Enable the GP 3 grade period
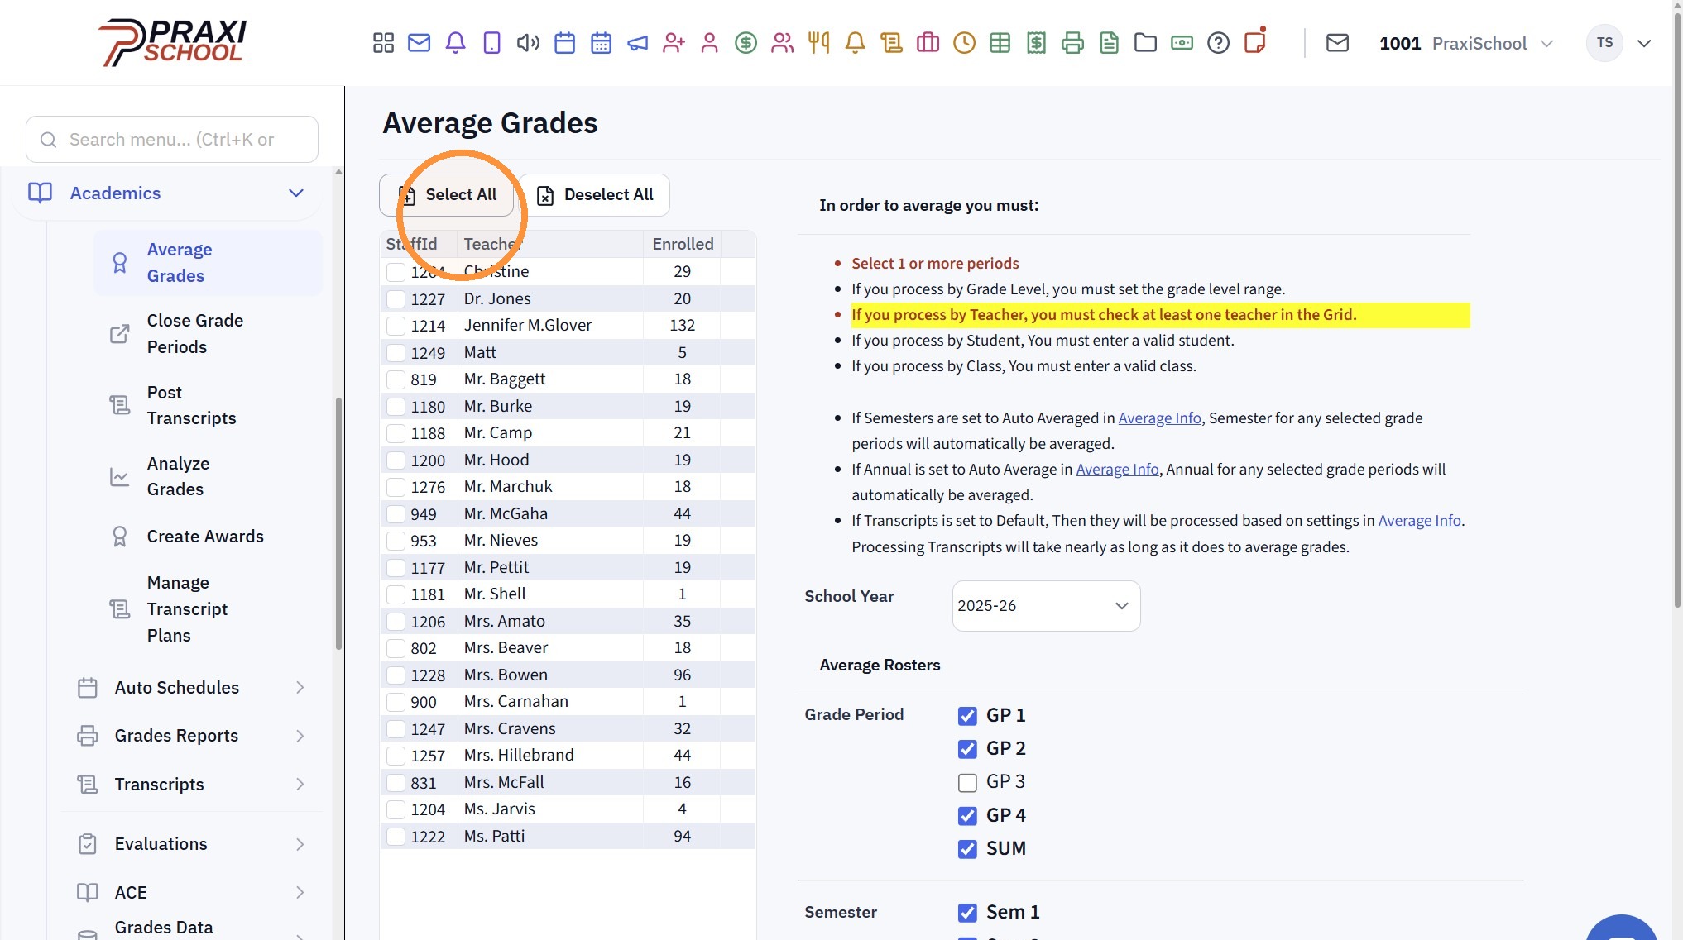This screenshot has height=940, width=1683. [967, 782]
